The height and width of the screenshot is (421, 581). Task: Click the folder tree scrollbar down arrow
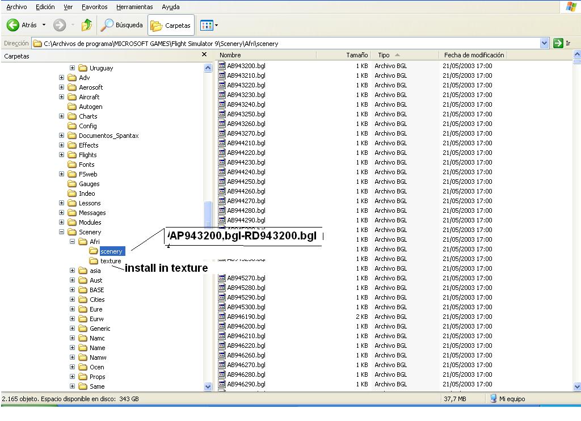coord(208,386)
